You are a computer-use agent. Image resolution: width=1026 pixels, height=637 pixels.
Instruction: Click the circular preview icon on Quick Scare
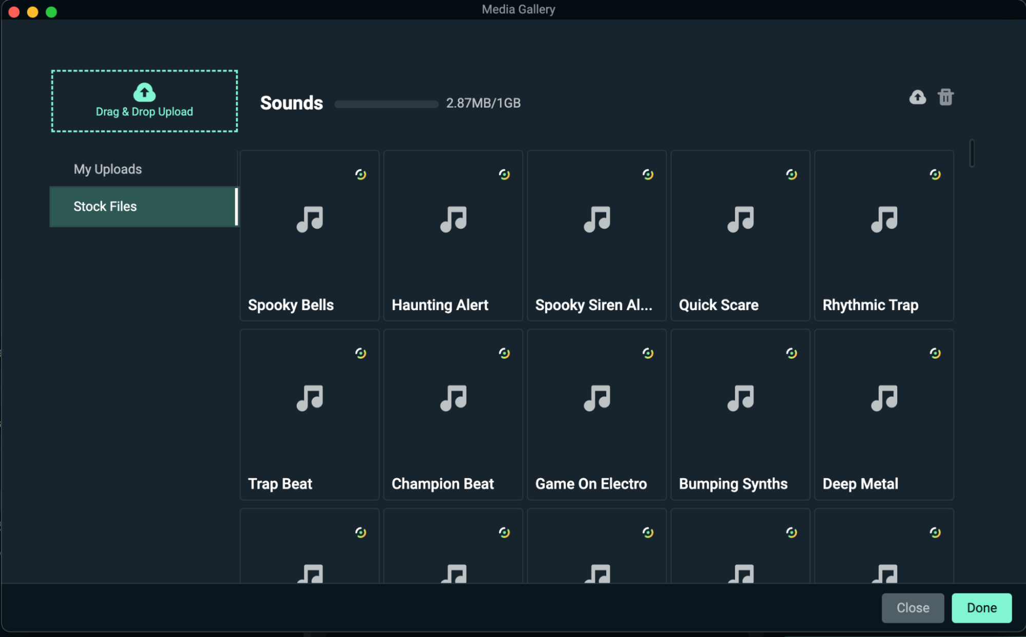pyautogui.click(x=791, y=175)
